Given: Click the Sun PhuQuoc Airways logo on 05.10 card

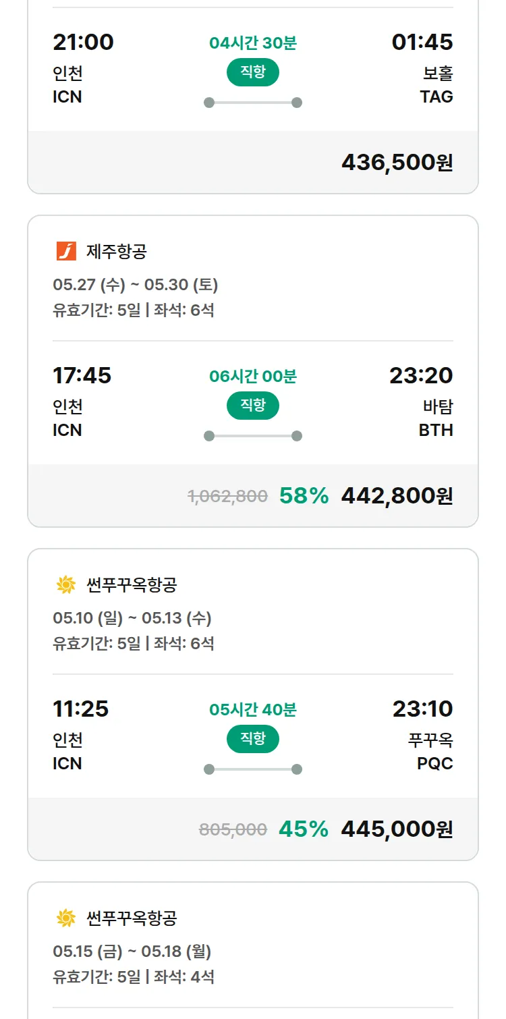Looking at the screenshot, I should [66, 585].
